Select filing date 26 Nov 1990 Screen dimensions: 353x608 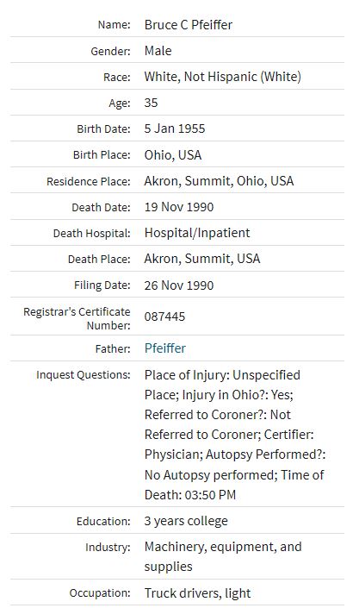[179, 285]
